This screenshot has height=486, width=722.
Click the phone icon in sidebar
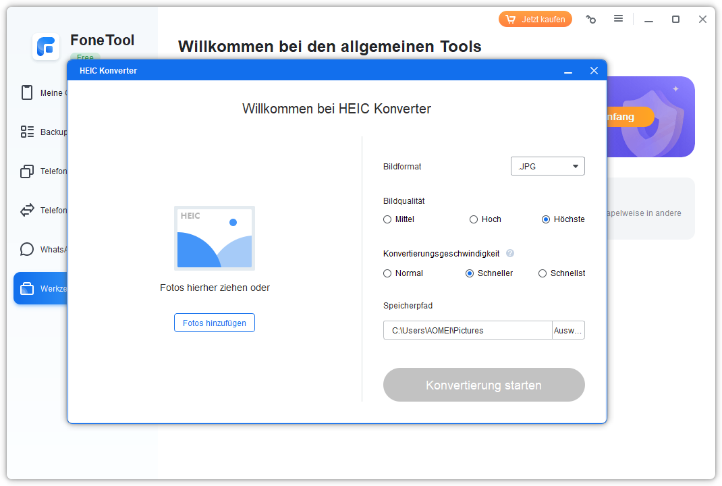(27, 92)
